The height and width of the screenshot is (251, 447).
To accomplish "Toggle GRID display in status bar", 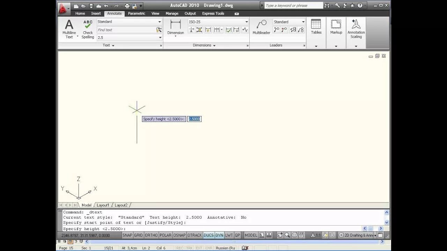I will 139,235.
